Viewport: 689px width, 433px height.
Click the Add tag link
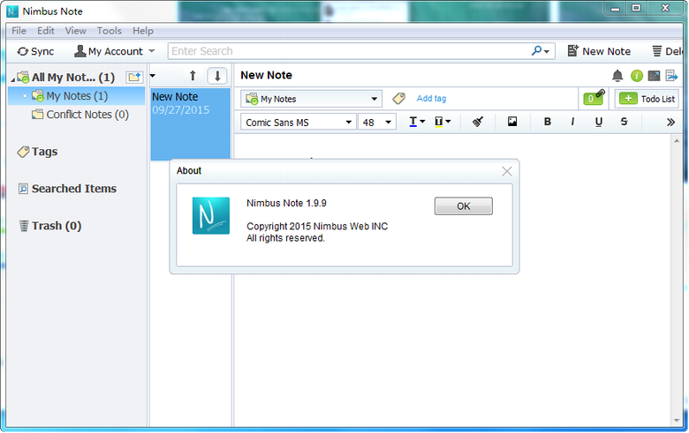click(431, 99)
